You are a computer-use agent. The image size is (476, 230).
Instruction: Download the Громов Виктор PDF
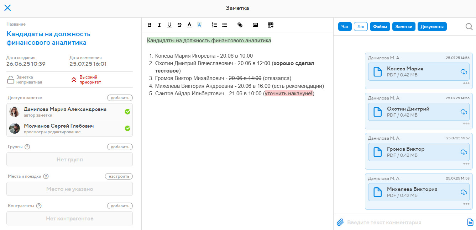point(464,152)
